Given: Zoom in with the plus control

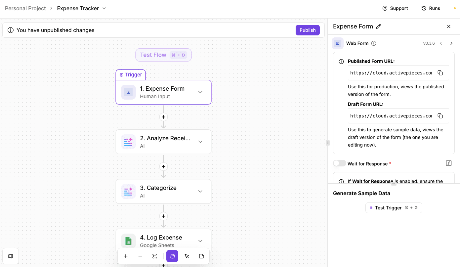Looking at the screenshot, I should click(x=126, y=256).
